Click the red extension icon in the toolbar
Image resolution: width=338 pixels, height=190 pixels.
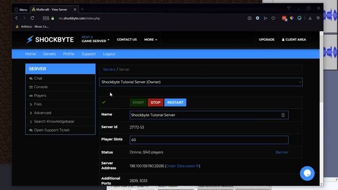[284, 18]
